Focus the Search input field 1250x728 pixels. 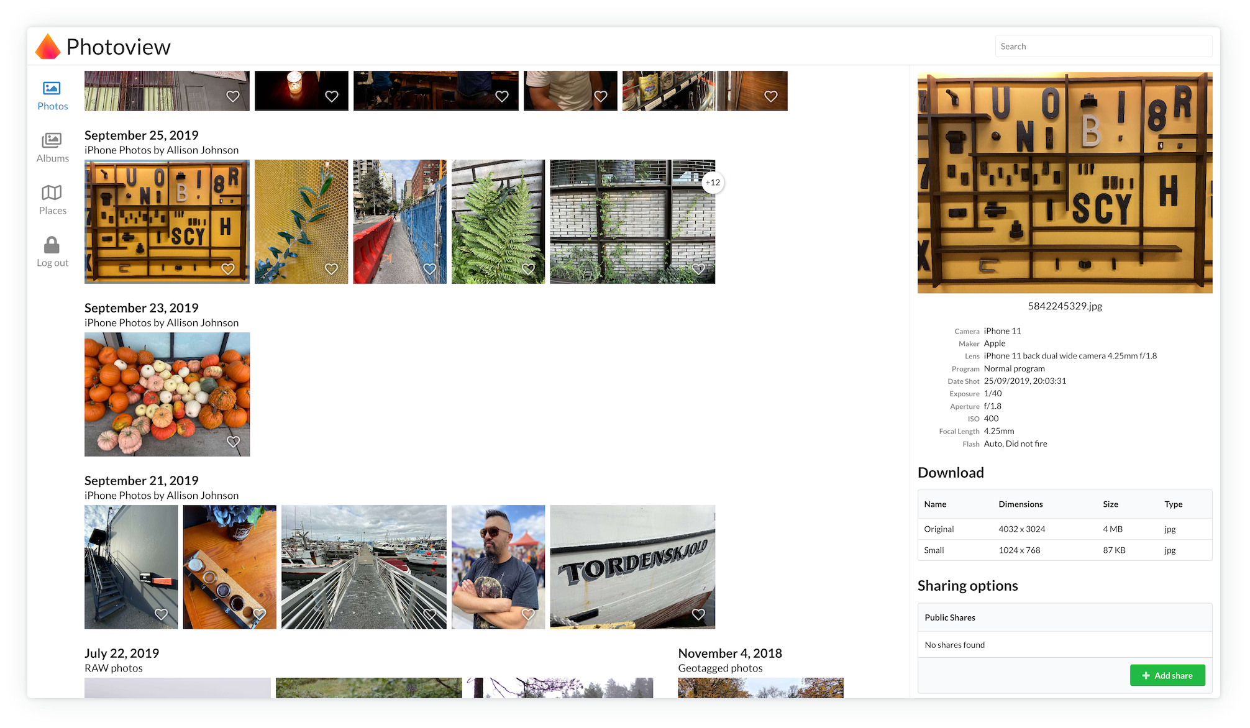coord(1103,47)
